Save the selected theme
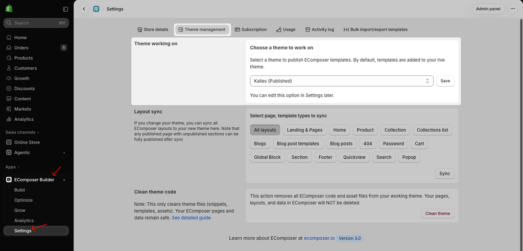Image resolution: width=523 pixels, height=251 pixels. pos(445,81)
